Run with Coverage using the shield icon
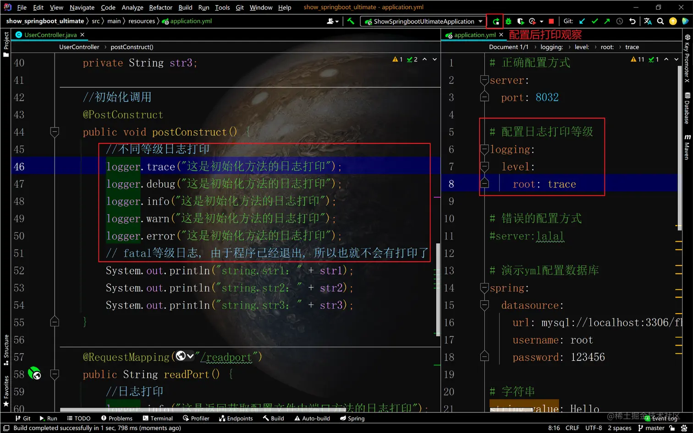 click(520, 21)
